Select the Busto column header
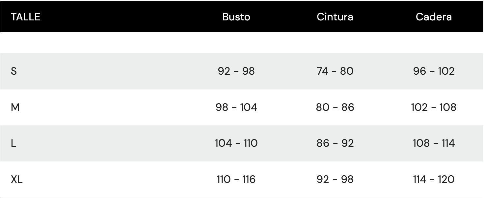This screenshot has height=198, width=484. point(236,17)
